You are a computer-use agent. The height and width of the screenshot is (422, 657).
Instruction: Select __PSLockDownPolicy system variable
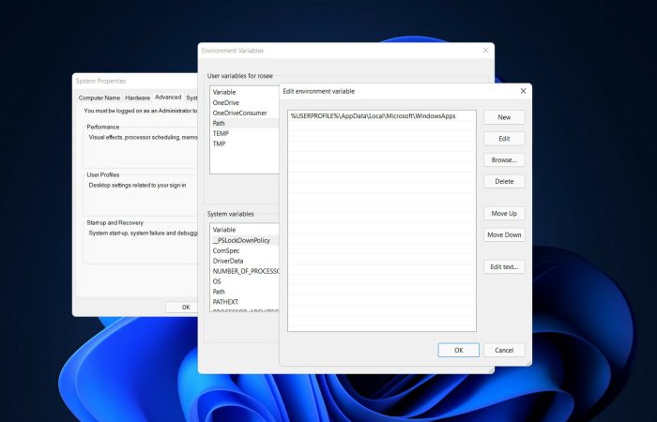244,240
